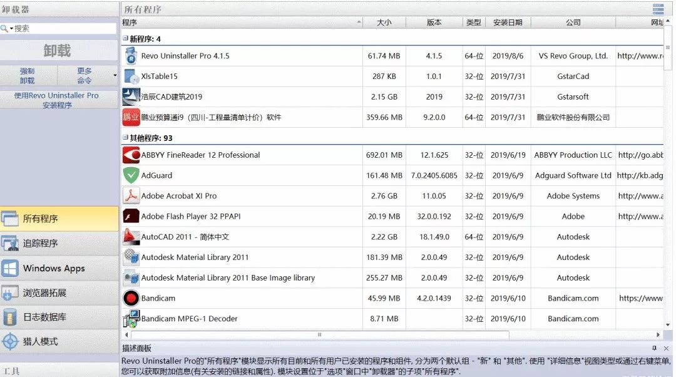The image size is (676, 377).
Task: Switch to the 追踪程序 module
Action: point(59,243)
